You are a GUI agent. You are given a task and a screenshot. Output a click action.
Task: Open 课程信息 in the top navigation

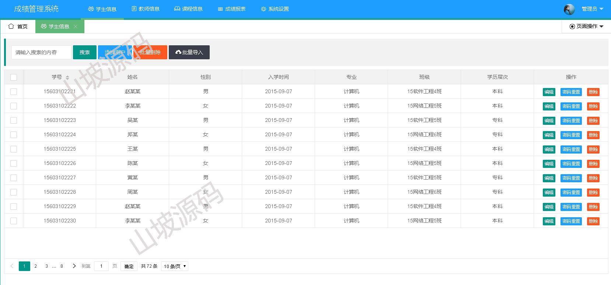click(x=188, y=9)
